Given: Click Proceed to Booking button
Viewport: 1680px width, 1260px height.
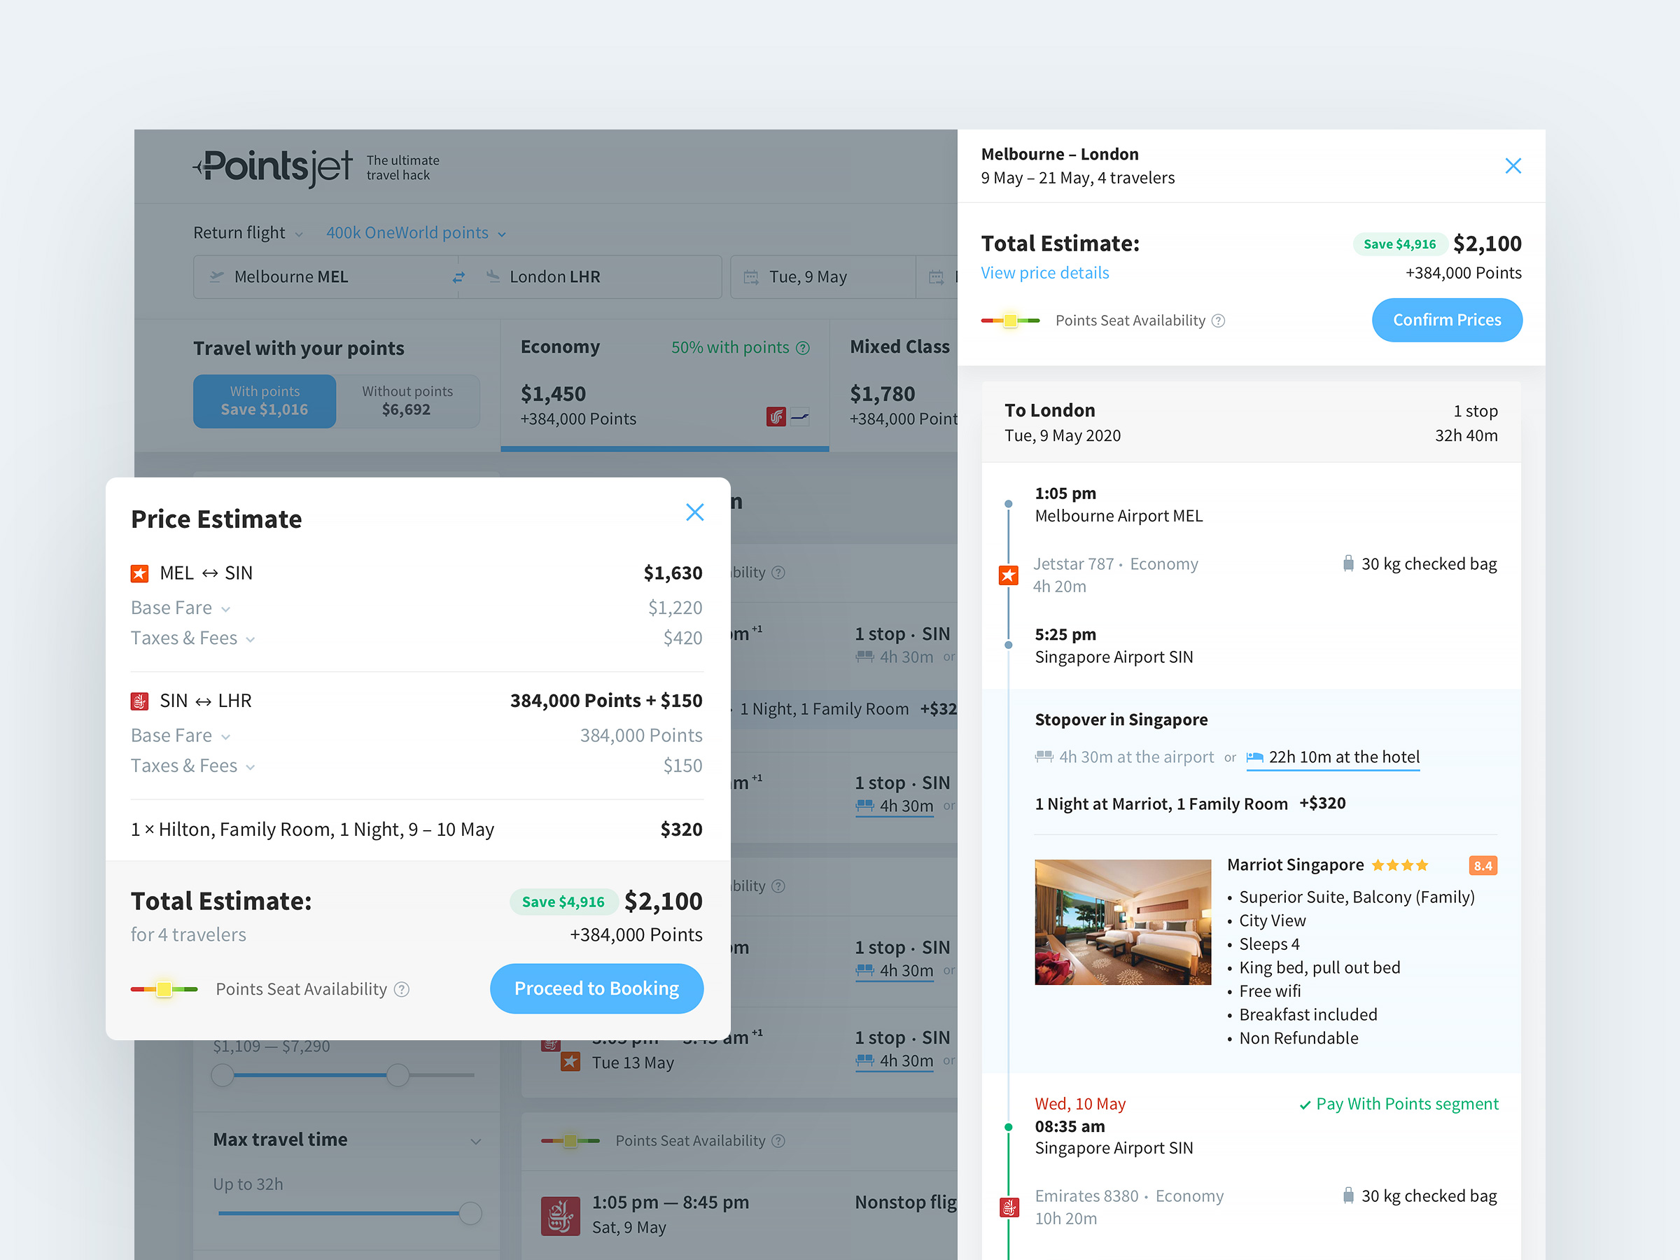Looking at the screenshot, I should (x=597, y=988).
